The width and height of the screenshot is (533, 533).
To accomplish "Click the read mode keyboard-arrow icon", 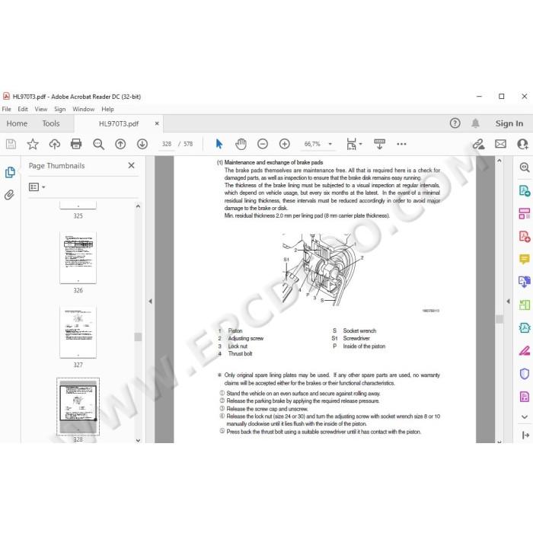I will 379,144.
